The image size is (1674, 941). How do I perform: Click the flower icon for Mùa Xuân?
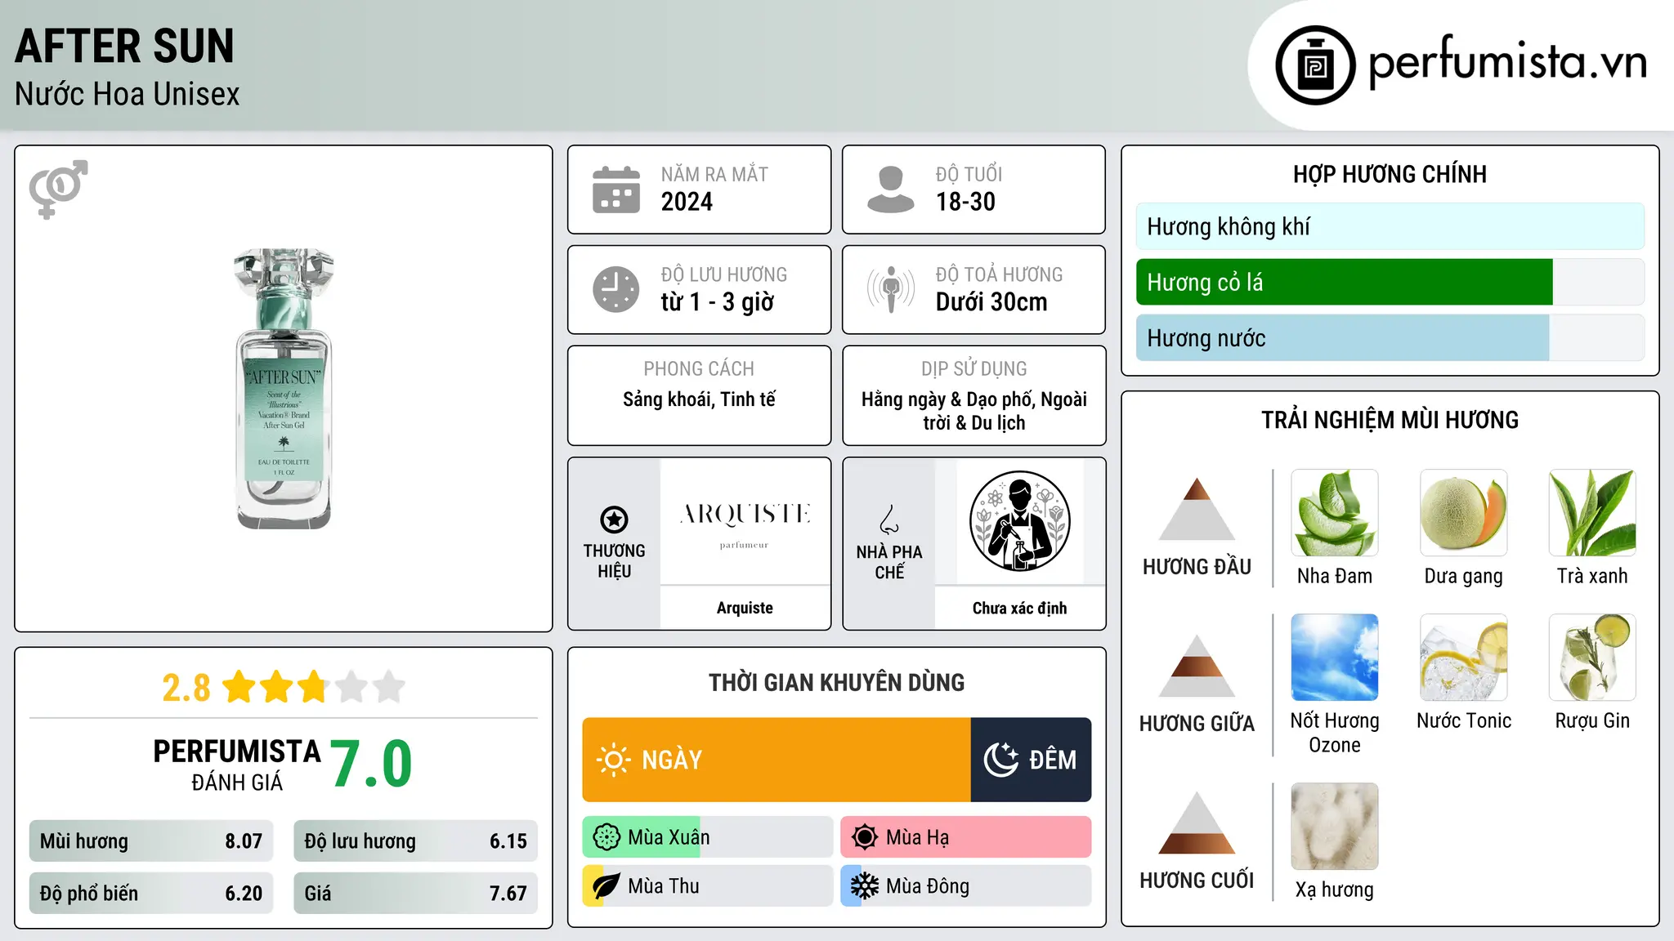[606, 837]
